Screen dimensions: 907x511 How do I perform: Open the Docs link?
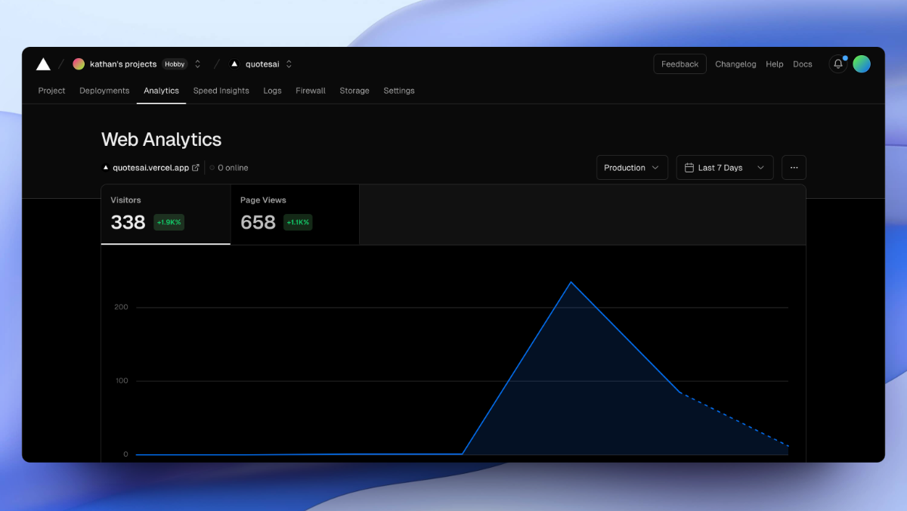point(803,63)
